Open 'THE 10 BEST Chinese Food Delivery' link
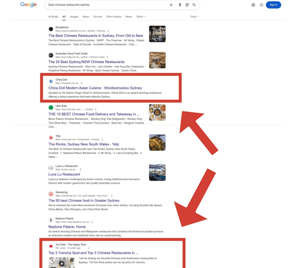296x268 pixels. [x=94, y=114]
